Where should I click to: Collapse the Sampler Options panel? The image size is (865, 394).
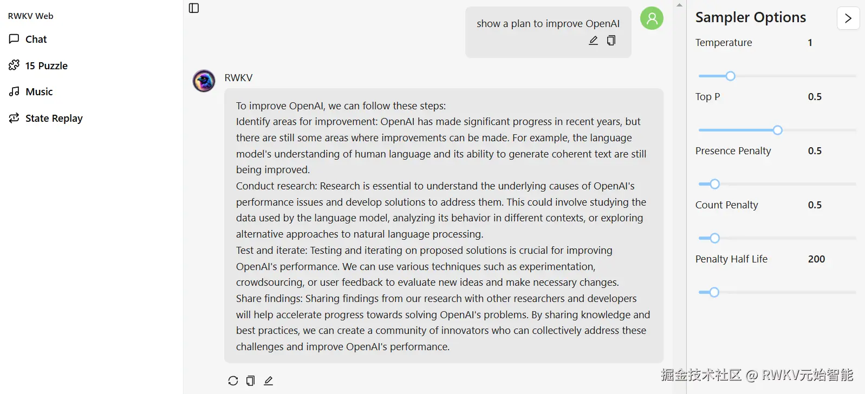click(848, 18)
